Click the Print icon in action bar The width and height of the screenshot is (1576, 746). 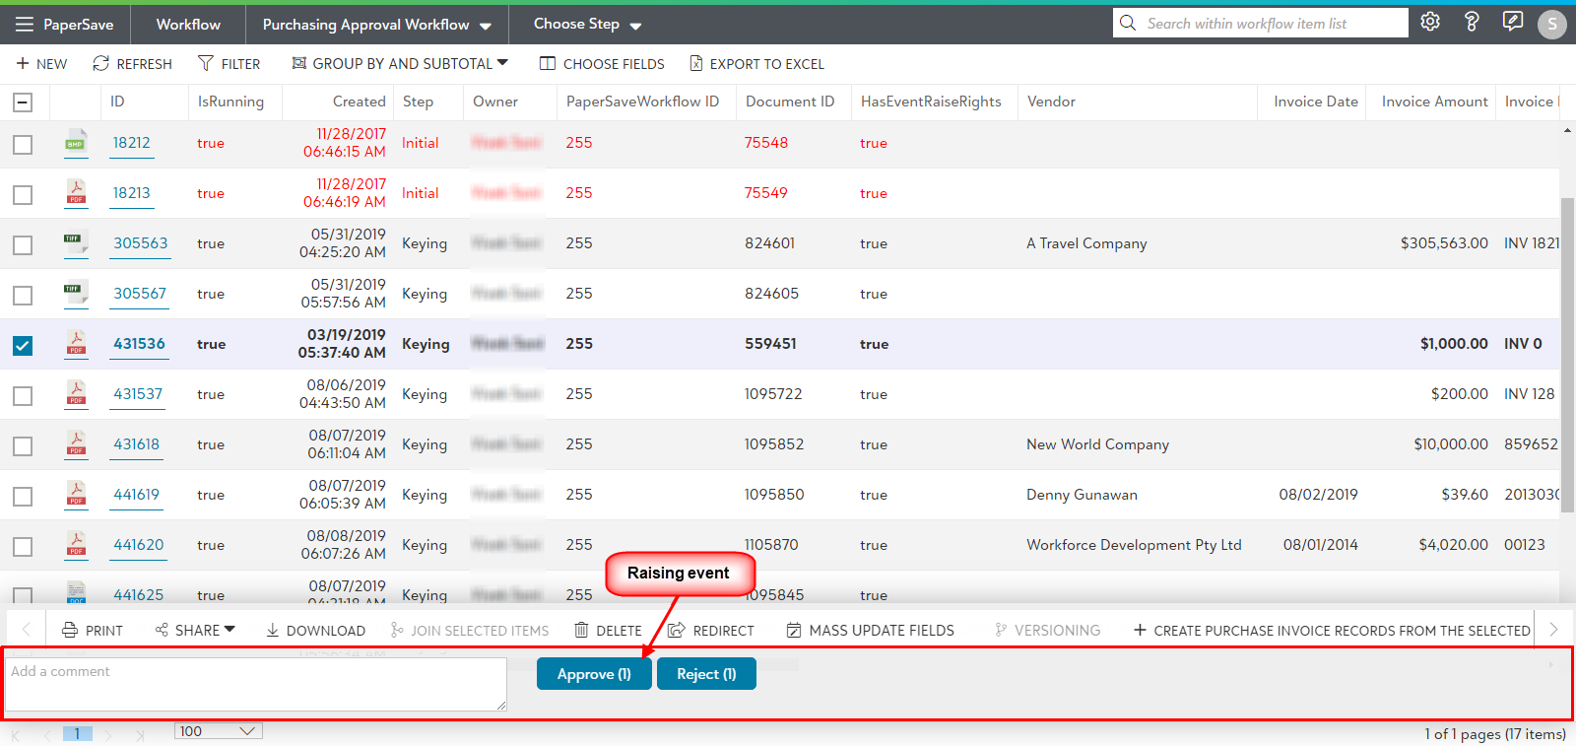pyautogui.click(x=70, y=631)
